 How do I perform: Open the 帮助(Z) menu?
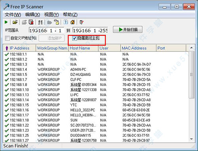(70, 15)
